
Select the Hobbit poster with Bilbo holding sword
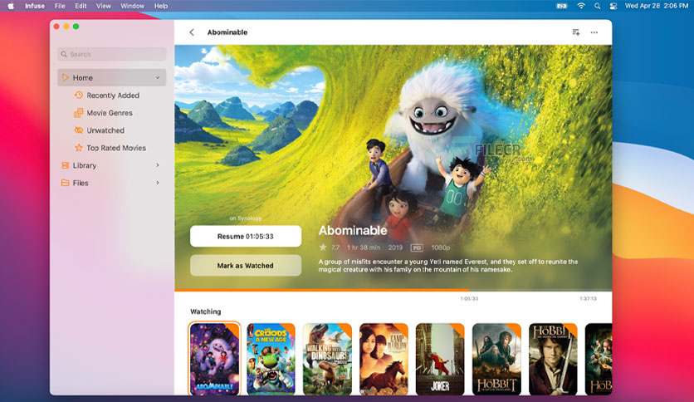point(553,359)
